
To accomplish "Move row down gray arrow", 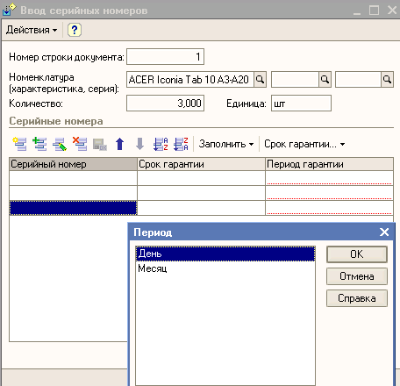I will [x=139, y=144].
